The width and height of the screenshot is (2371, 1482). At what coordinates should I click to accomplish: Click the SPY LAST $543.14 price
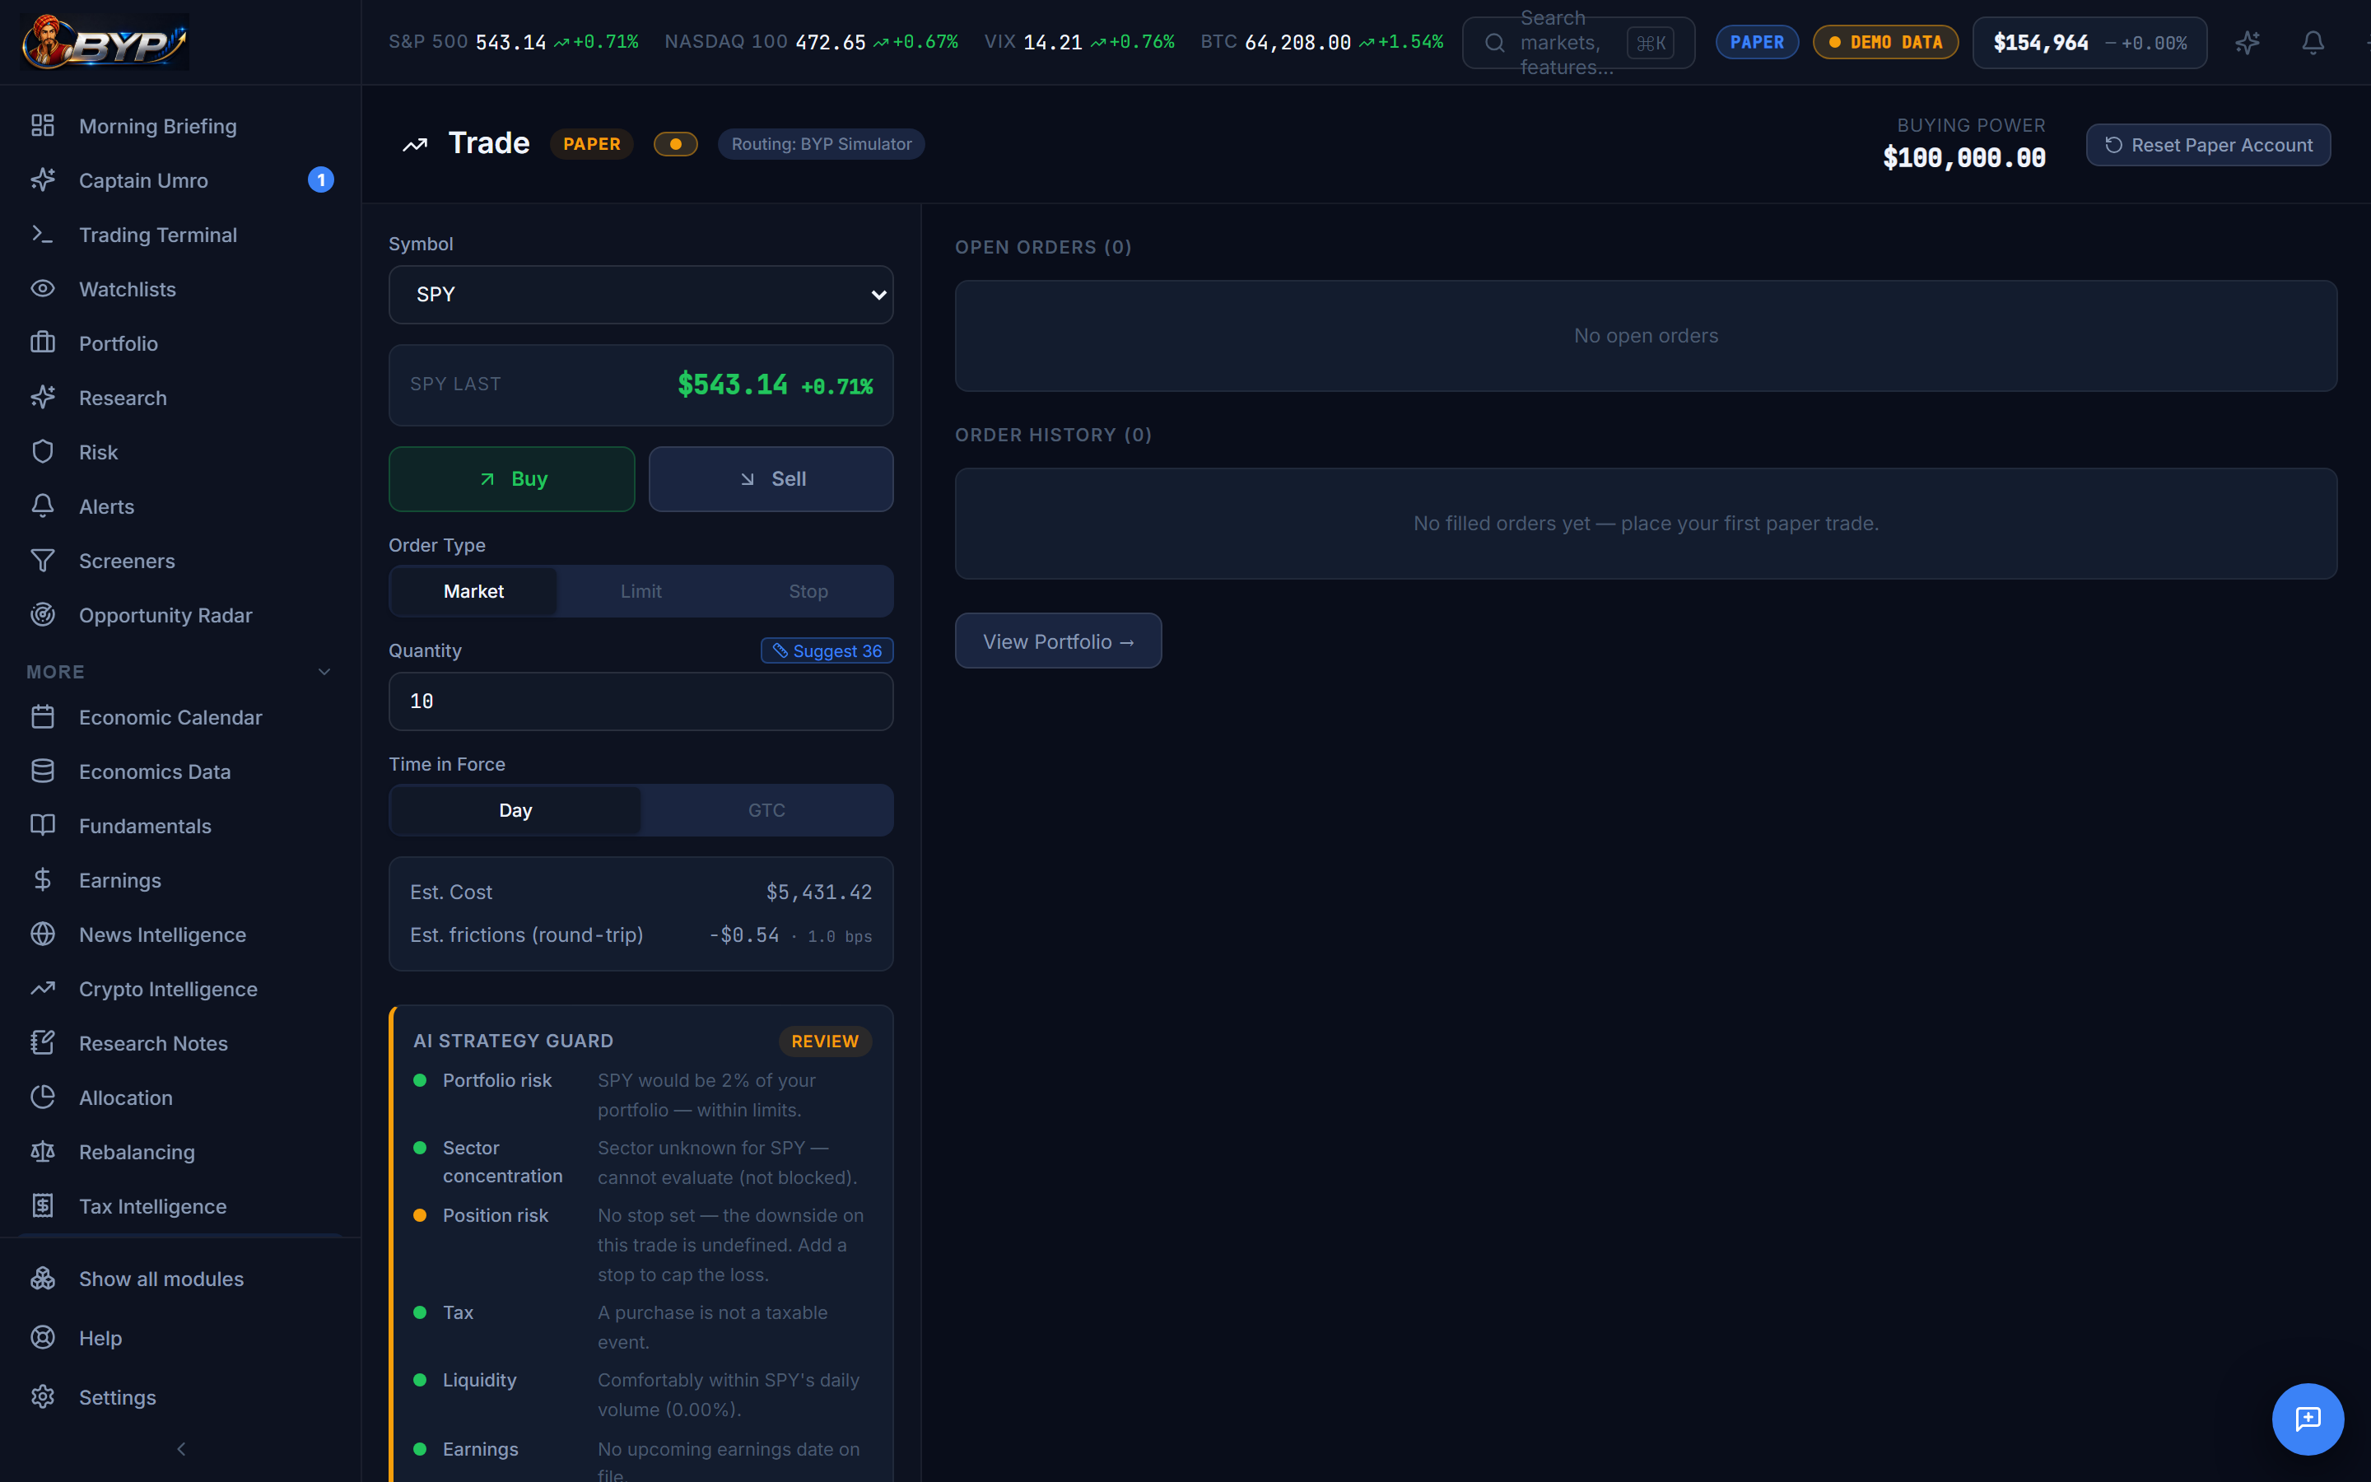(x=733, y=384)
